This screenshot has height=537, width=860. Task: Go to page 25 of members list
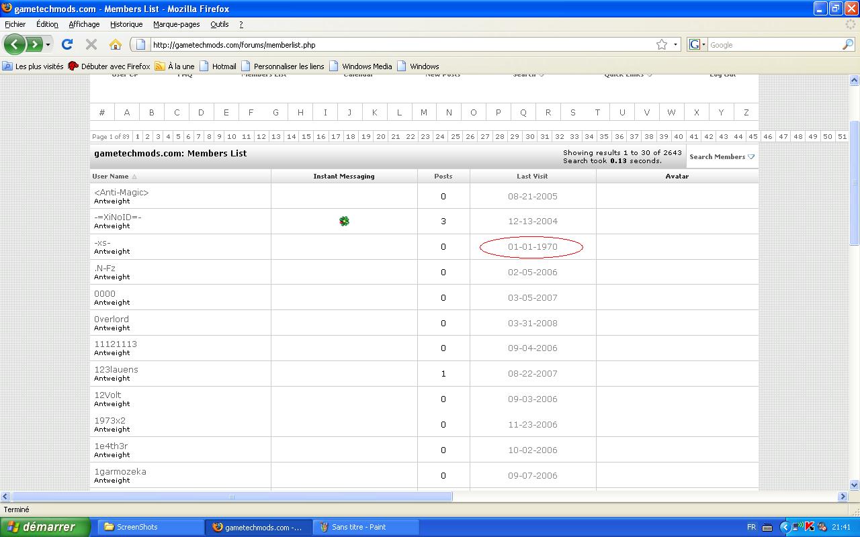(x=455, y=136)
